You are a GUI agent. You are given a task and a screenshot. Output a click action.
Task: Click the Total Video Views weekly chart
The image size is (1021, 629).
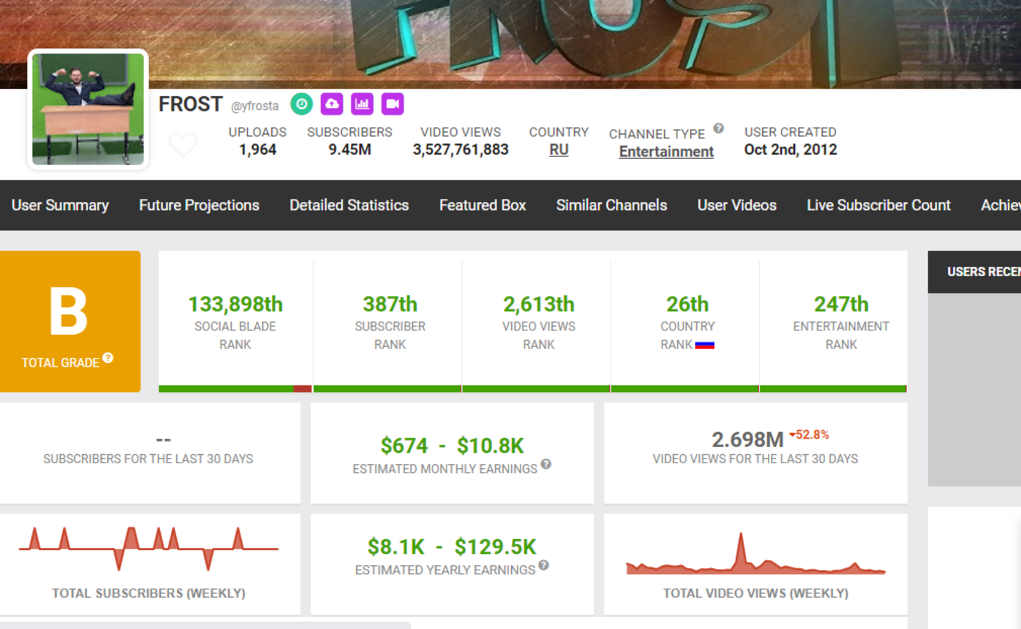pyautogui.click(x=756, y=554)
